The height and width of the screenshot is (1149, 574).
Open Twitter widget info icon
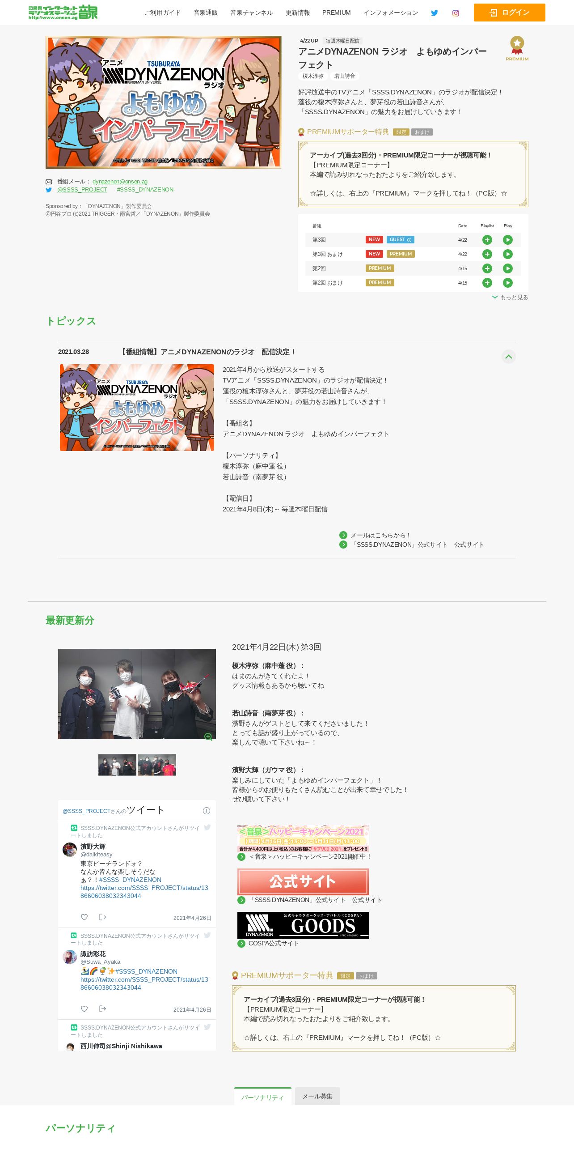(x=207, y=811)
